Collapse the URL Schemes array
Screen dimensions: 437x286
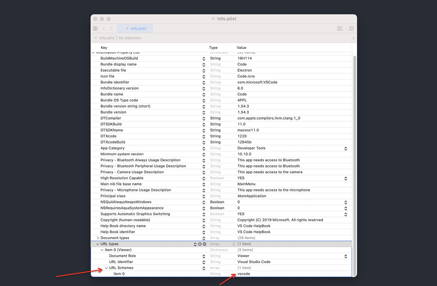106,268
